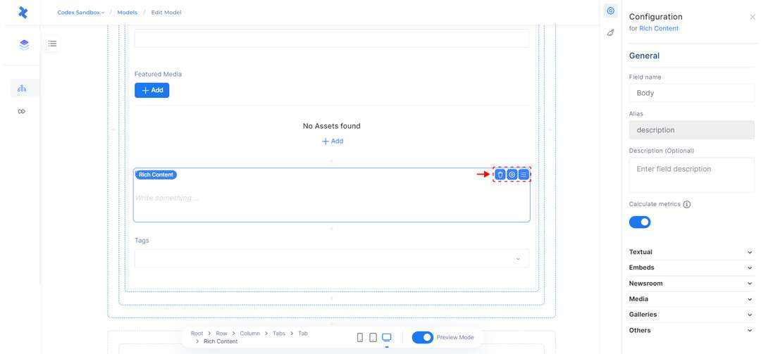761x354 pixels.
Task: Expand the Others section
Action: click(691, 330)
